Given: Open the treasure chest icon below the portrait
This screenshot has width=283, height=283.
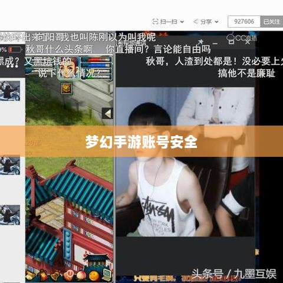Looking at the screenshot, I should [x=67, y=88].
